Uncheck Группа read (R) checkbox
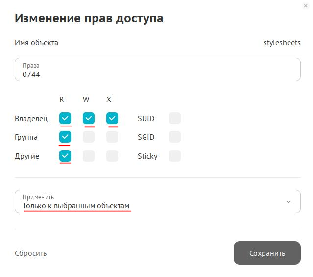 click(65, 137)
